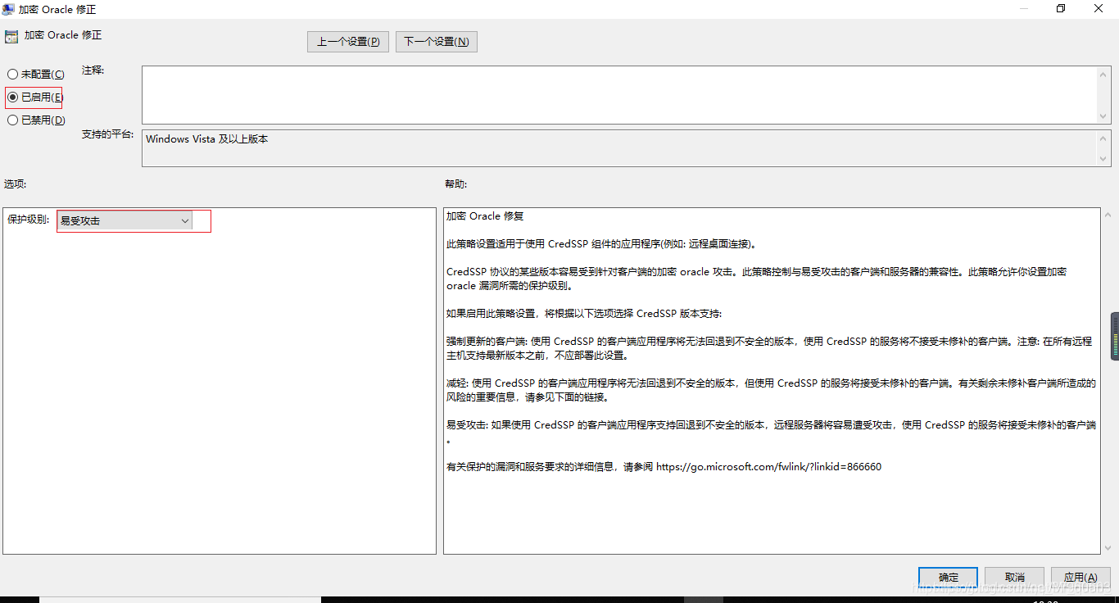Close the 加密 Oracle 修正 window
Image resolution: width=1119 pixels, height=603 pixels.
[1099, 8]
